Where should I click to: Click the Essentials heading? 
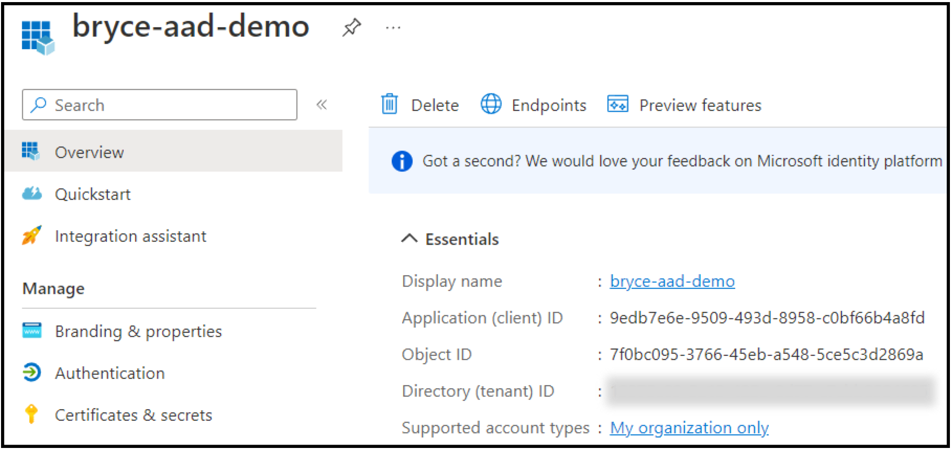pos(462,239)
